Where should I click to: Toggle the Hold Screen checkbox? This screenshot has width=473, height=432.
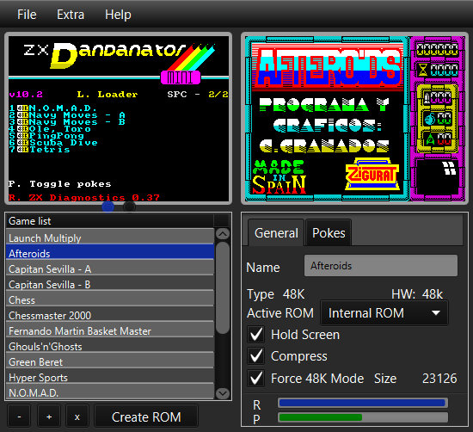point(255,335)
